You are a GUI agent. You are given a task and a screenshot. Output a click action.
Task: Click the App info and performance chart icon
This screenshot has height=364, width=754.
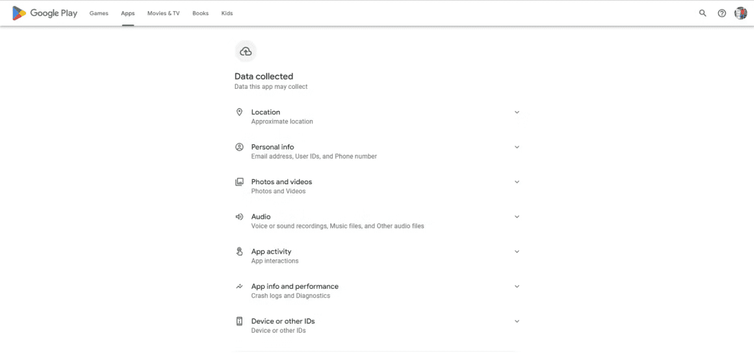(x=239, y=286)
